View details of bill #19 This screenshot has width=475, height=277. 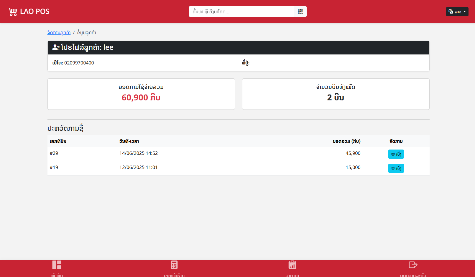(x=396, y=168)
